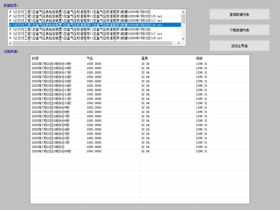Click the 下载数据列表 button
This screenshot has height=210, width=280.
click(x=239, y=30)
